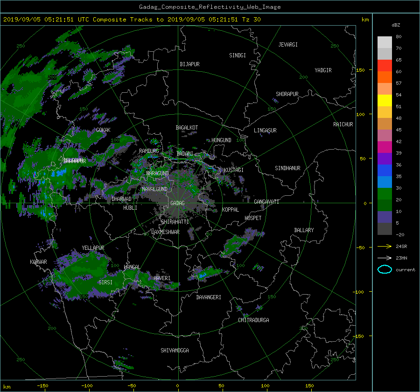Click the RAMDURG city label
The width and height of the screenshot is (420, 392).
click(149, 151)
